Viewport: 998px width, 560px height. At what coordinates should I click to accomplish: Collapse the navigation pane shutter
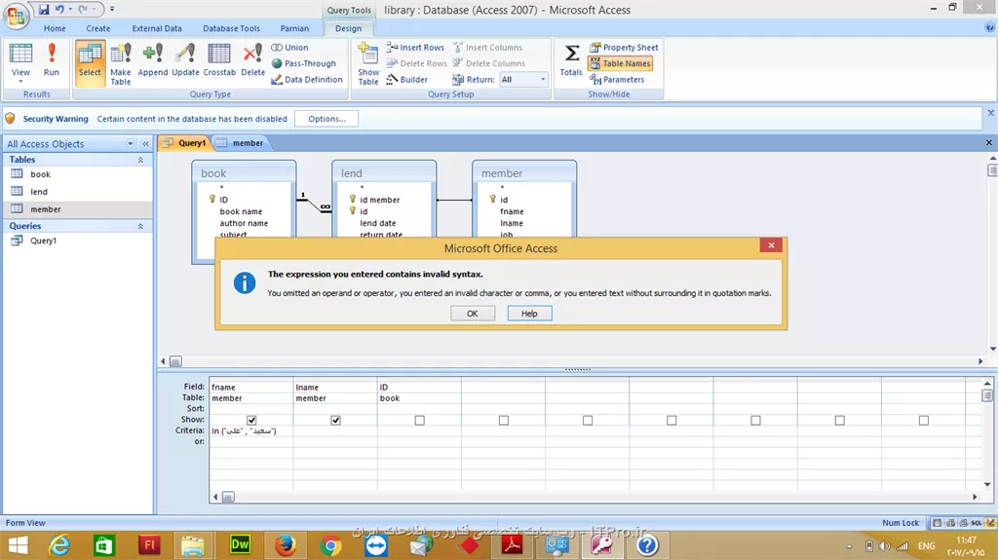point(145,144)
